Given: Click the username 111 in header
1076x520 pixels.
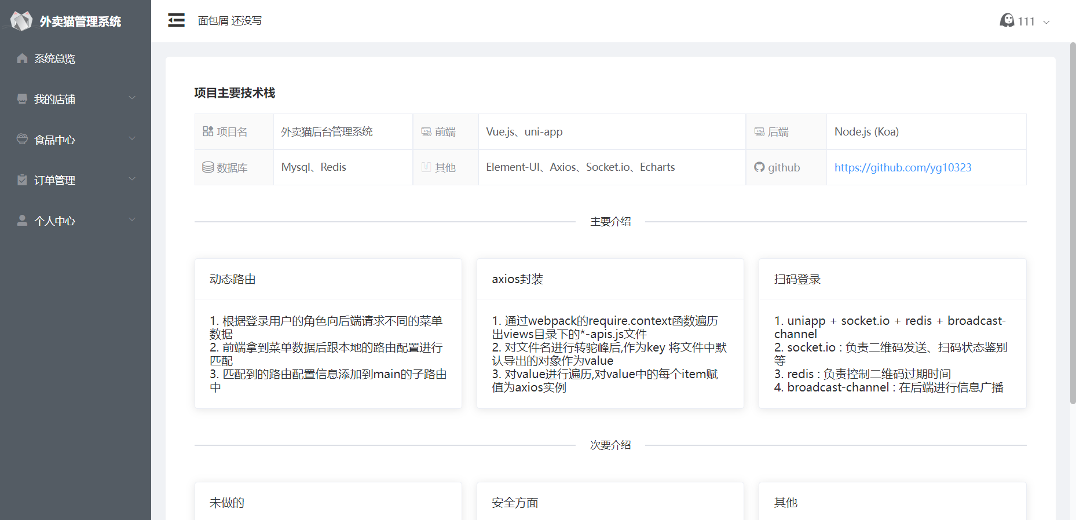Looking at the screenshot, I should [1026, 21].
